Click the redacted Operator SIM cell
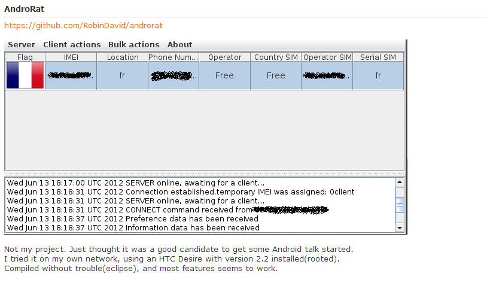Image resolution: width=487 pixels, height=304 pixels. [x=327, y=76]
